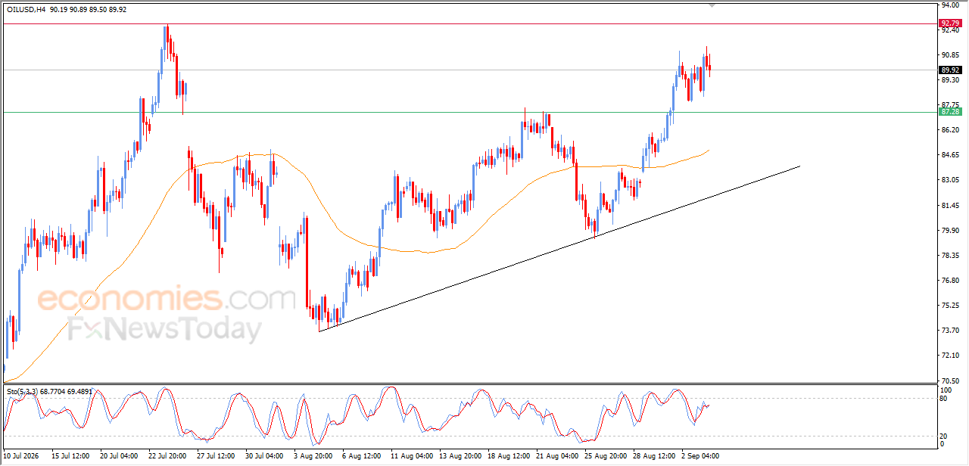Click the 92.40 price axis label
This screenshot has height=466, width=969.
[x=950, y=30]
